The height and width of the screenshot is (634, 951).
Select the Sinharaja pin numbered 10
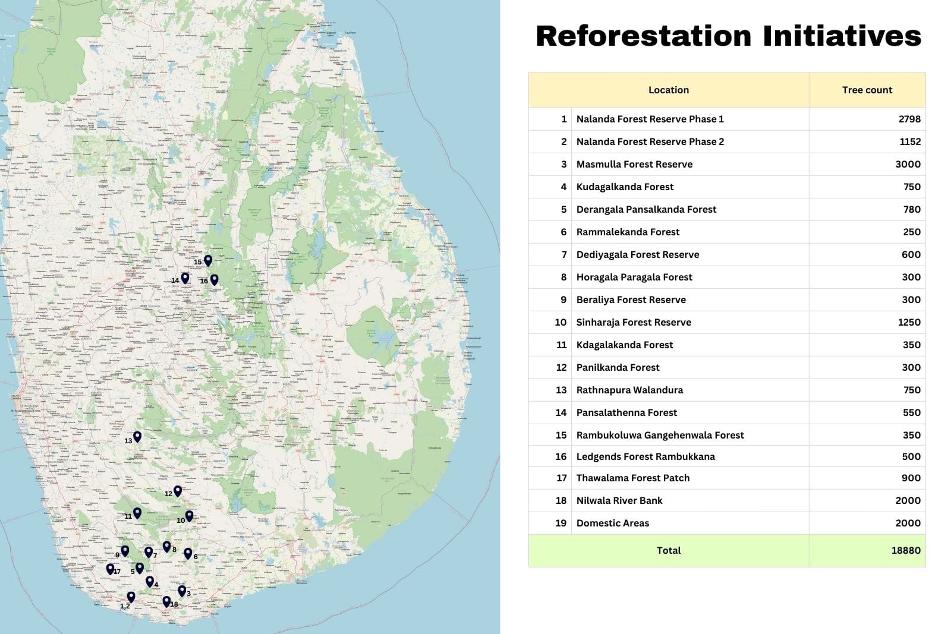click(189, 516)
